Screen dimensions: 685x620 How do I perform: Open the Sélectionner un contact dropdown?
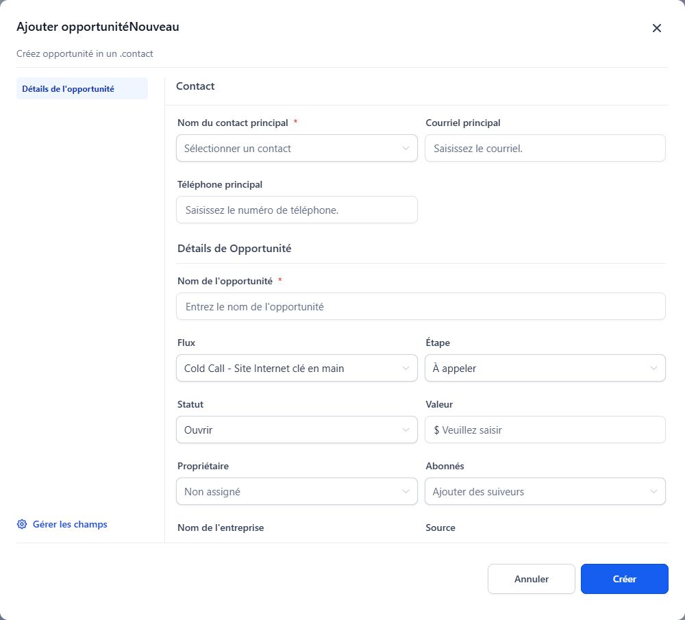tap(297, 149)
